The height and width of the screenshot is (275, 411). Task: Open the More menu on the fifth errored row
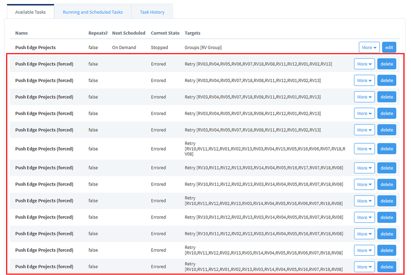coord(364,129)
